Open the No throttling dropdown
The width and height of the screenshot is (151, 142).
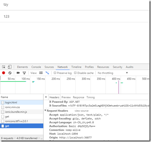[x=113, y=73]
